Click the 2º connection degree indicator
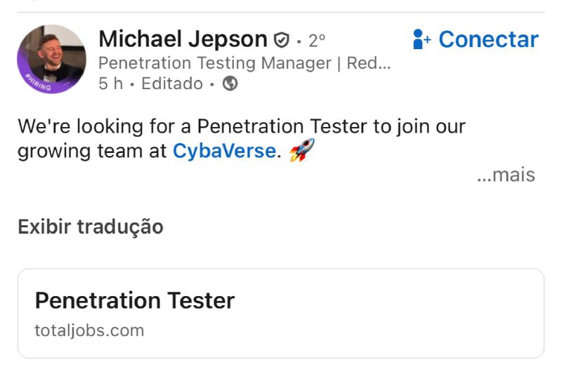Image resolution: width=562 pixels, height=376 pixels. (x=317, y=40)
